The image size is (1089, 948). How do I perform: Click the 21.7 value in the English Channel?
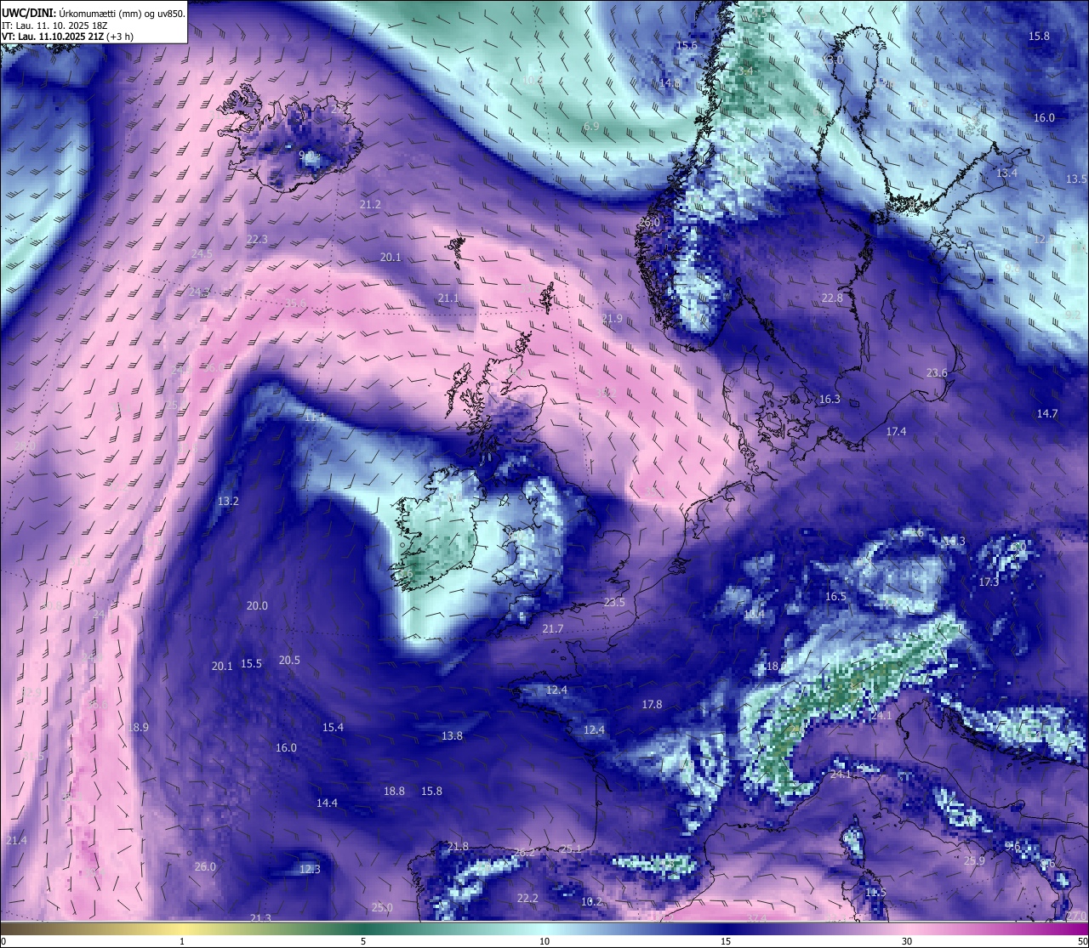(553, 629)
